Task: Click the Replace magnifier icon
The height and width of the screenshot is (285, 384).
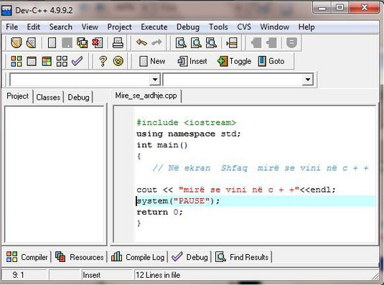Action: click(196, 43)
